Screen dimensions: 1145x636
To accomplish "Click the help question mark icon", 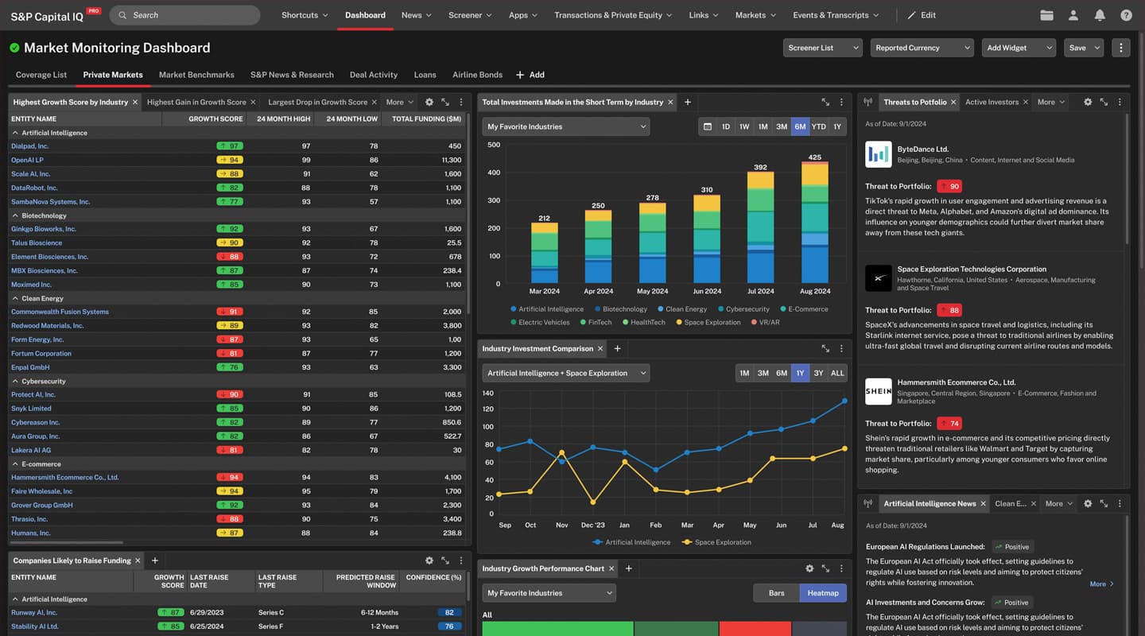I will [1126, 15].
